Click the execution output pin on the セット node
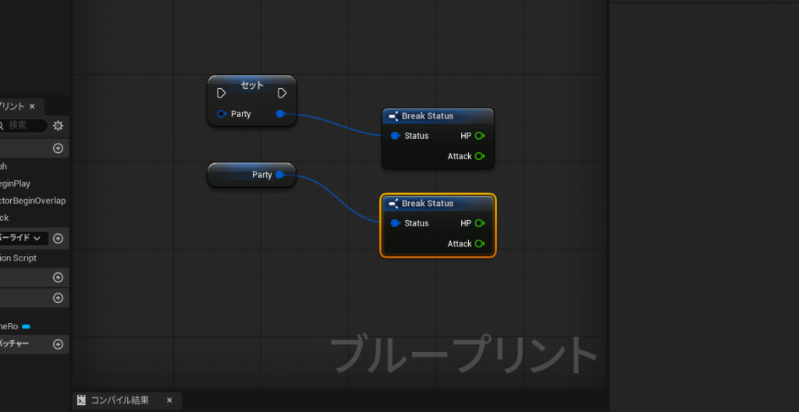Screen dimensions: 799x412 [282, 93]
